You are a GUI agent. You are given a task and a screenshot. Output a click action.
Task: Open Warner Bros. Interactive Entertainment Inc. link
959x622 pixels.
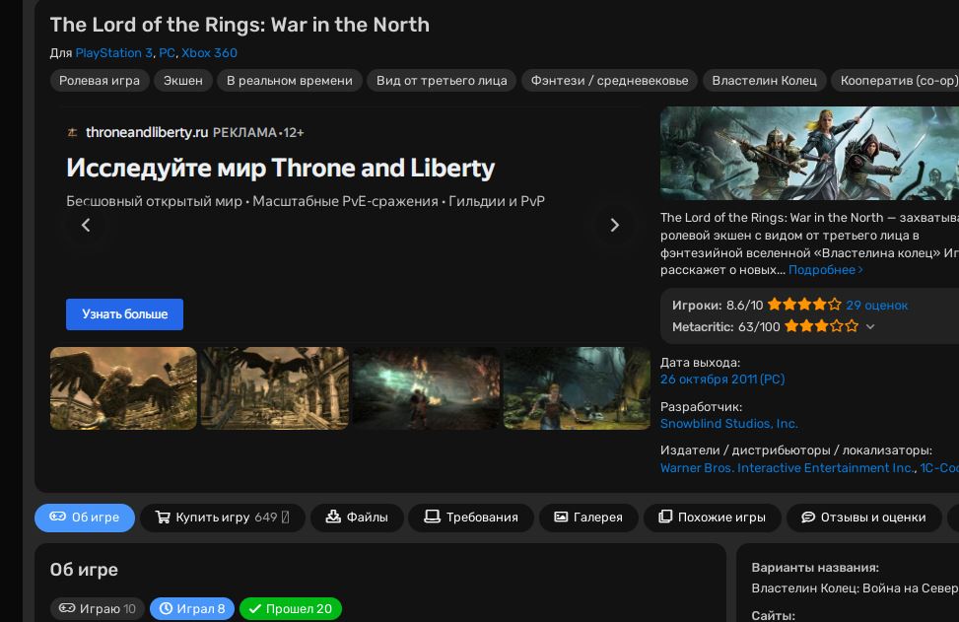788,468
